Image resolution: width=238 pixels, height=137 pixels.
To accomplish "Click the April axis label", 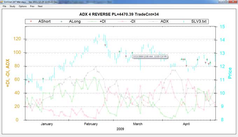I will 186,124.
